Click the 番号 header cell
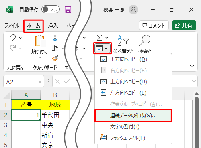201x148 pixels. [26, 105]
